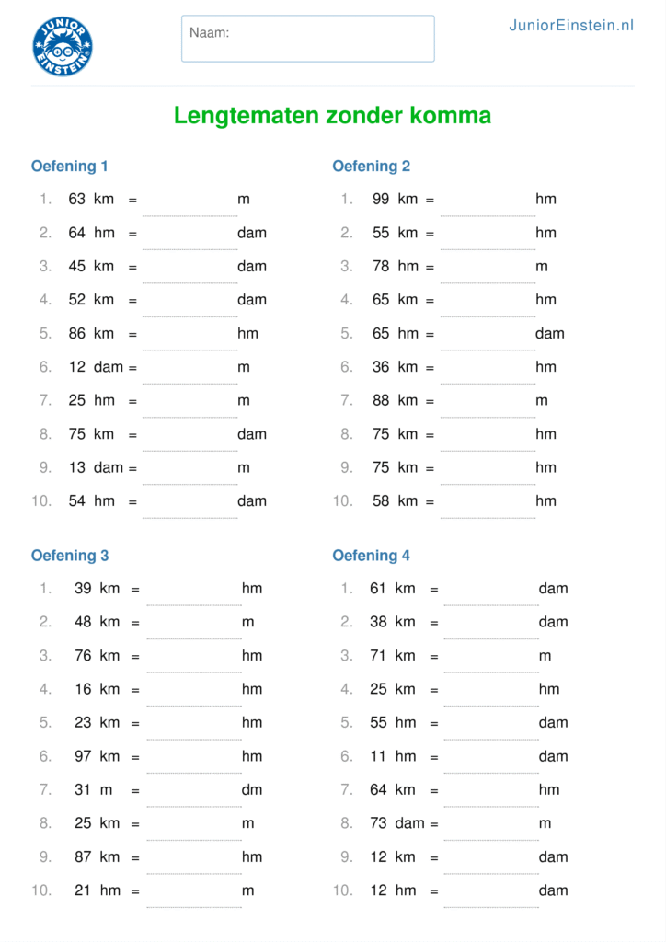The image size is (666, 942).
Task: Click the Lengtematen zonder komma title
Action: [x=332, y=116]
